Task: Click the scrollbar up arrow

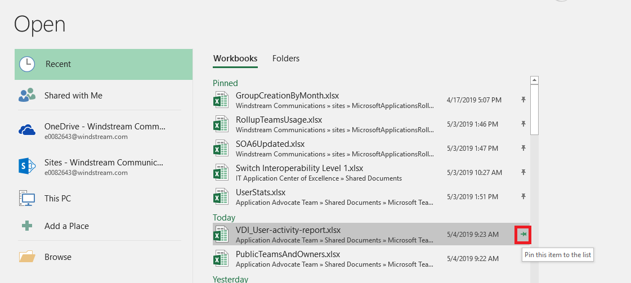Action: tap(534, 80)
